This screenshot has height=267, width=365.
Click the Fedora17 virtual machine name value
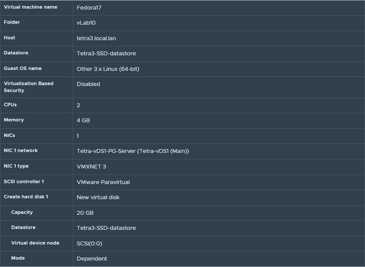89,8
